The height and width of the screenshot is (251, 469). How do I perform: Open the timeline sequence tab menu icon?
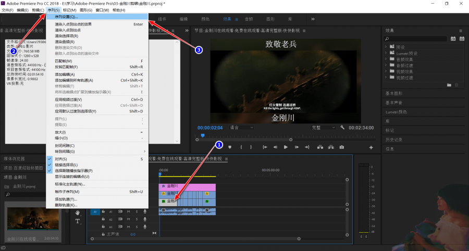click(227, 159)
